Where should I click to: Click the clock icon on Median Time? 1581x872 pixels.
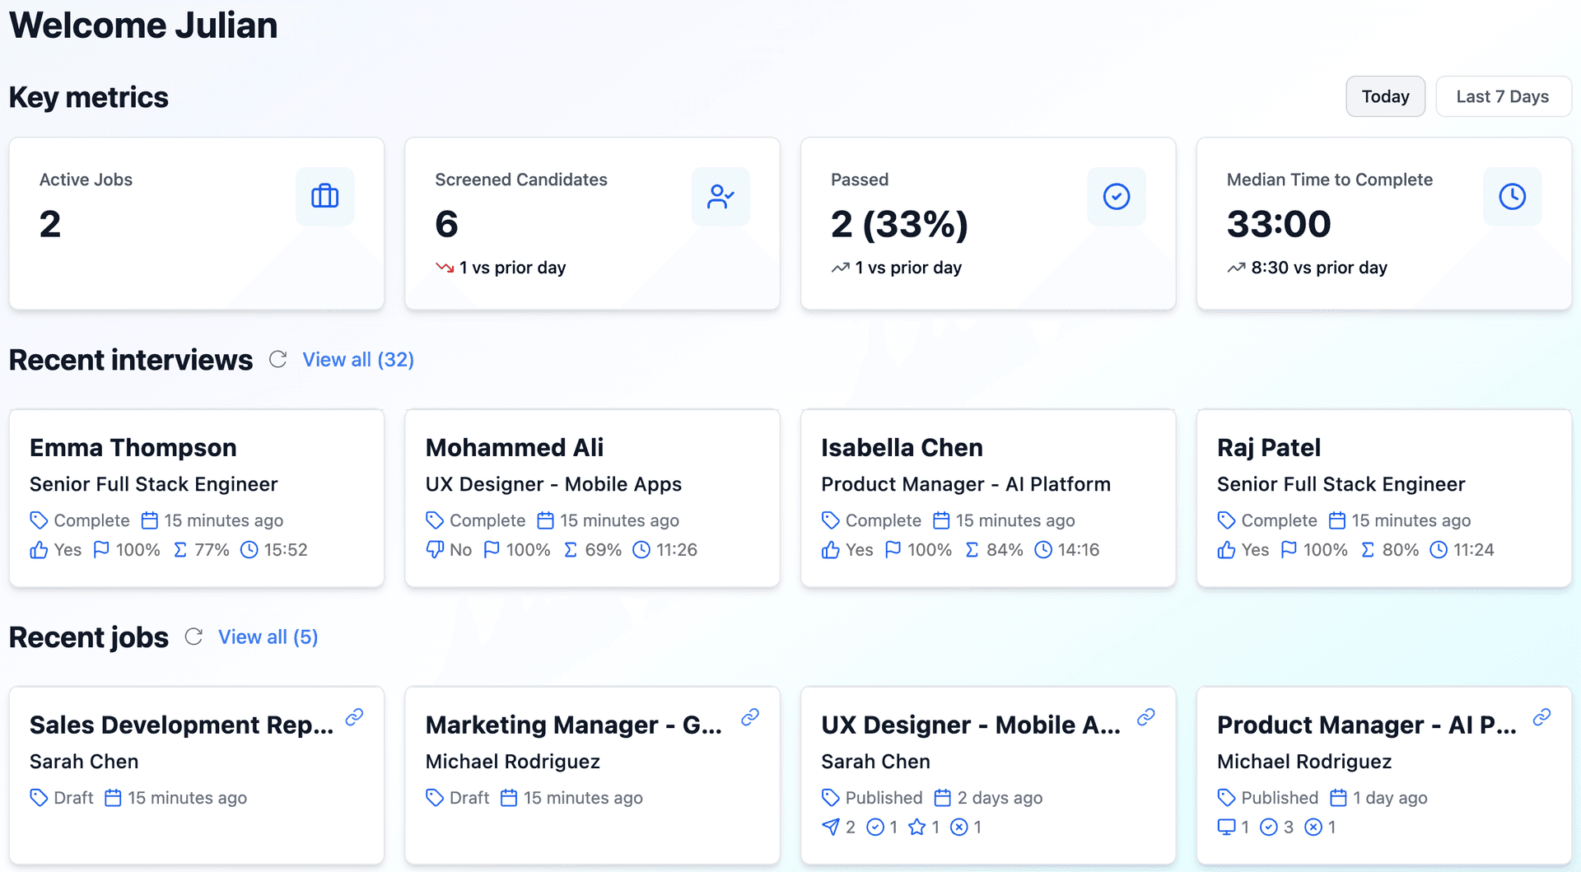[1512, 196]
